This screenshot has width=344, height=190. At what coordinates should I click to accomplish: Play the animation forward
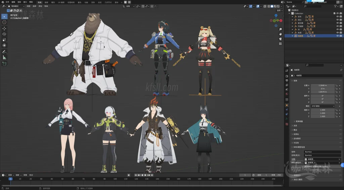(145, 175)
